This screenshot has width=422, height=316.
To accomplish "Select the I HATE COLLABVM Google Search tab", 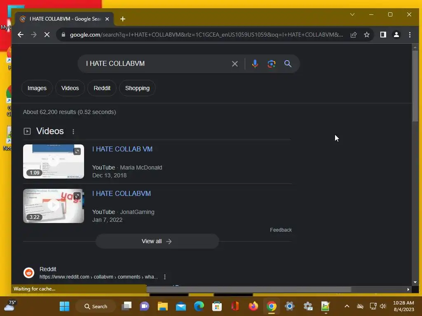I will 65,19.
